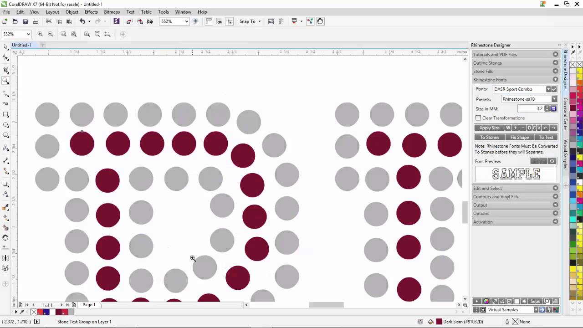This screenshot has width=583, height=328.
Task: Open the Bitmaps menu
Action: 112,12
